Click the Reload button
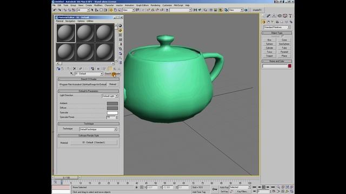Image resolution: width=346 pixels, height=194 pixels. (x=113, y=85)
